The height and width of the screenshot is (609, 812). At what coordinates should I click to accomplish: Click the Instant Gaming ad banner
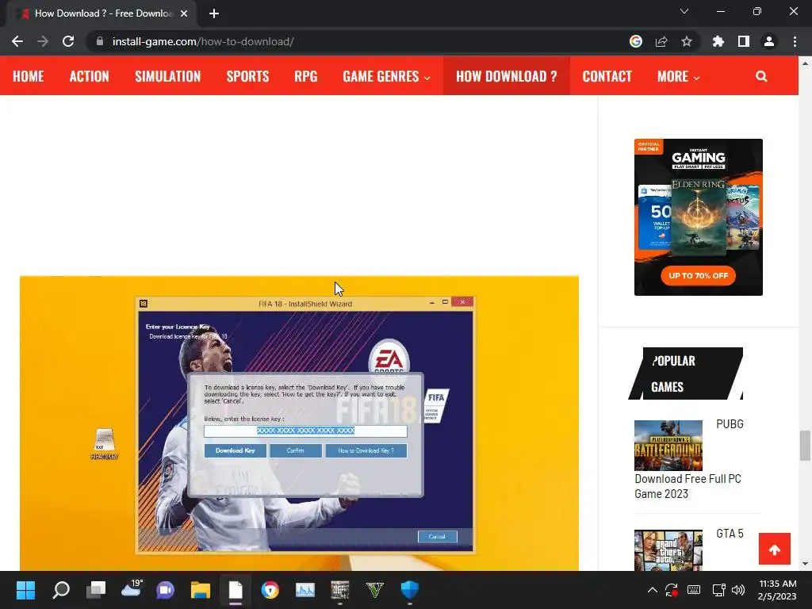pyautogui.click(x=698, y=217)
